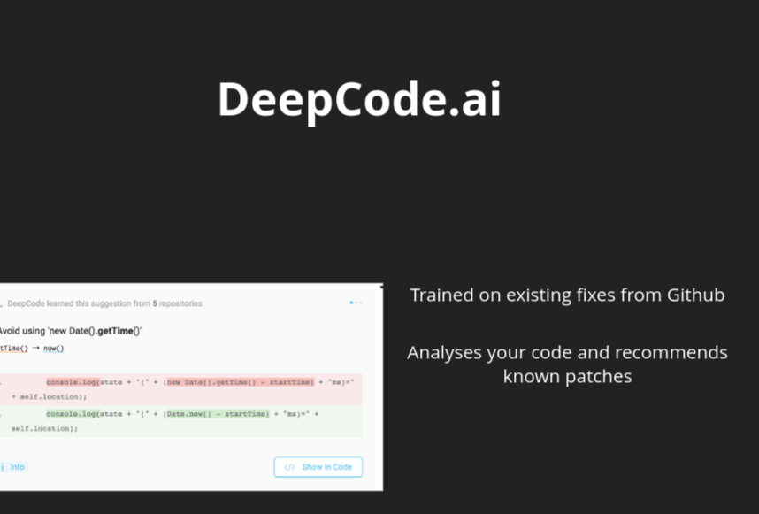Click the 'Trained on existing fixes from Github' text
The height and width of the screenshot is (514, 759).
tap(567, 295)
